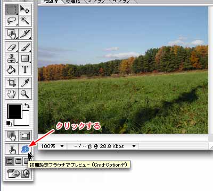Select the Hand tool
The width and height of the screenshot is (213, 191).
coord(12,94)
